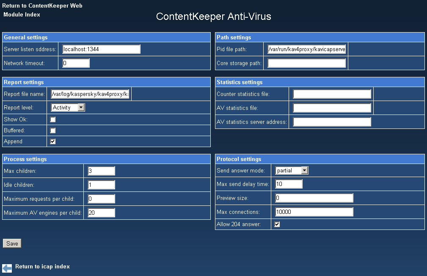This screenshot has width=427, height=276.
Task: Click the 'Counter statistics file:' label
Action: [x=243, y=94]
